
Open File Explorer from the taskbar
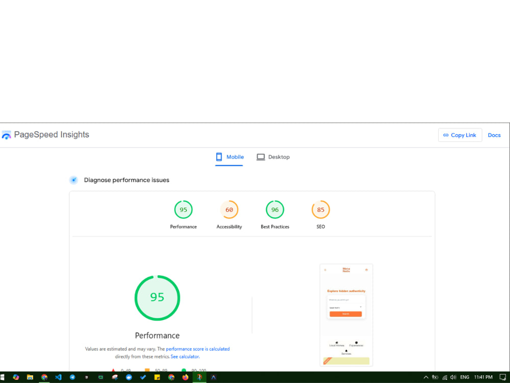coord(30,377)
